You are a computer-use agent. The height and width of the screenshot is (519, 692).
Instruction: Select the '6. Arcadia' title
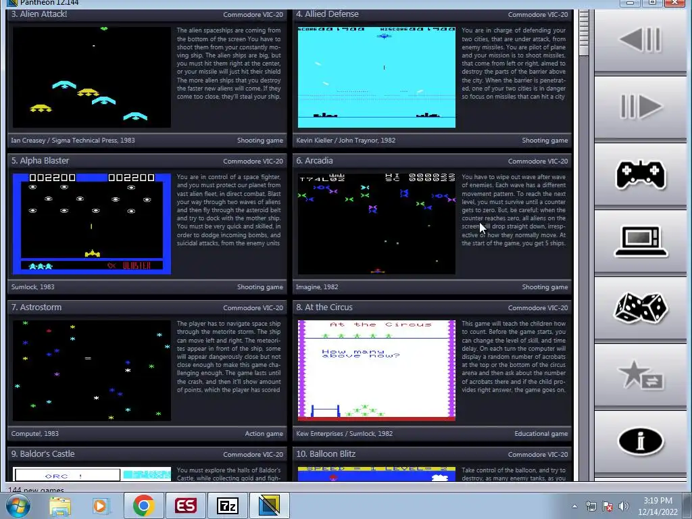tap(314, 161)
